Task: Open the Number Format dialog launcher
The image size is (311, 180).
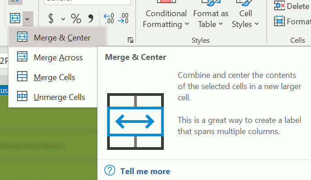Action: point(131,40)
